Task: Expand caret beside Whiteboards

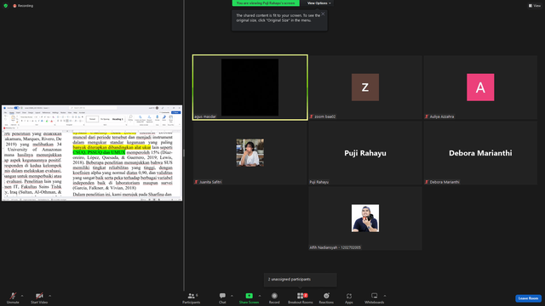Action: [x=385, y=296]
